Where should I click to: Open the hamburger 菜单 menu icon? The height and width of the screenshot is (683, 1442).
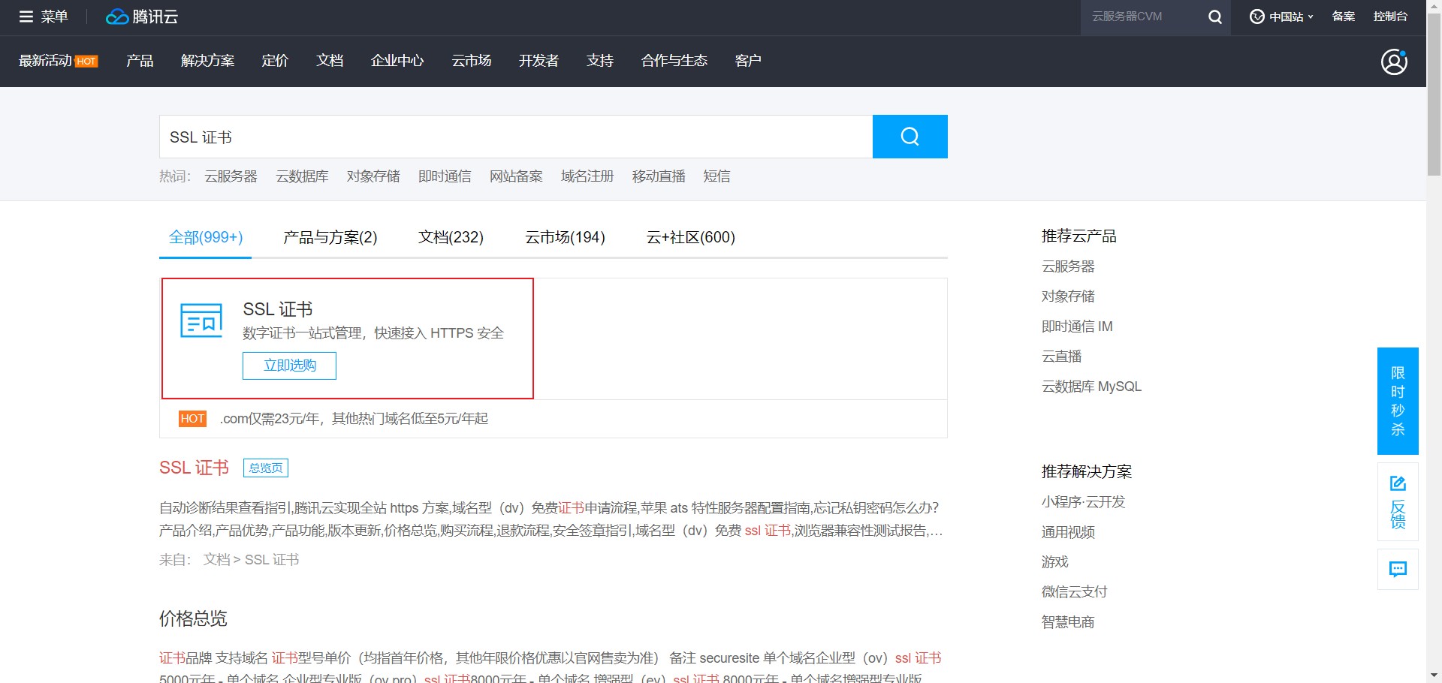click(26, 17)
